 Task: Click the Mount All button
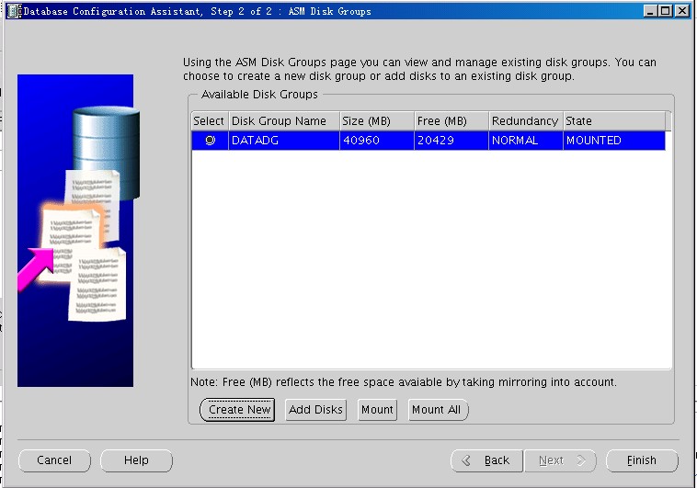(439, 410)
